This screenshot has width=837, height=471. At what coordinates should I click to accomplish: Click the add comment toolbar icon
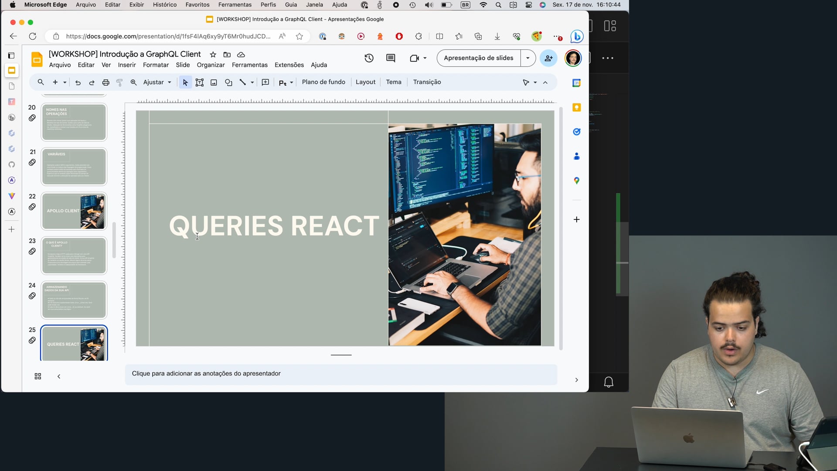coord(265,82)
